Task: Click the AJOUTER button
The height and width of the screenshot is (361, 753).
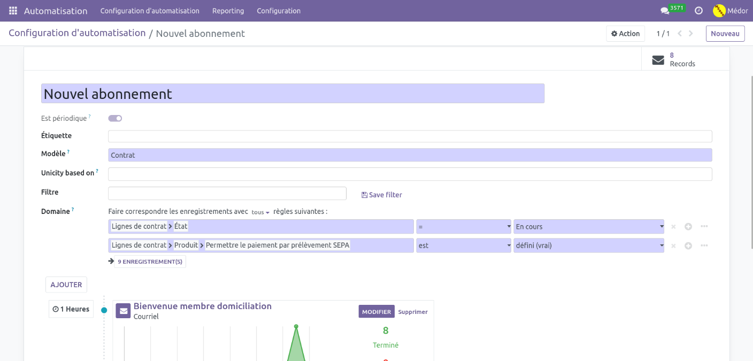Action: click(x=66, y=285)
